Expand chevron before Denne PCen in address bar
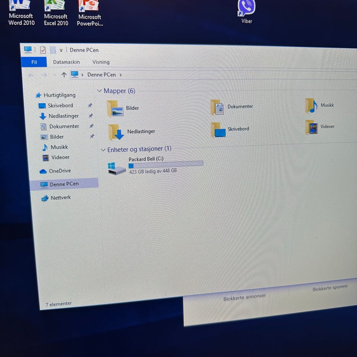 [83, 75]
